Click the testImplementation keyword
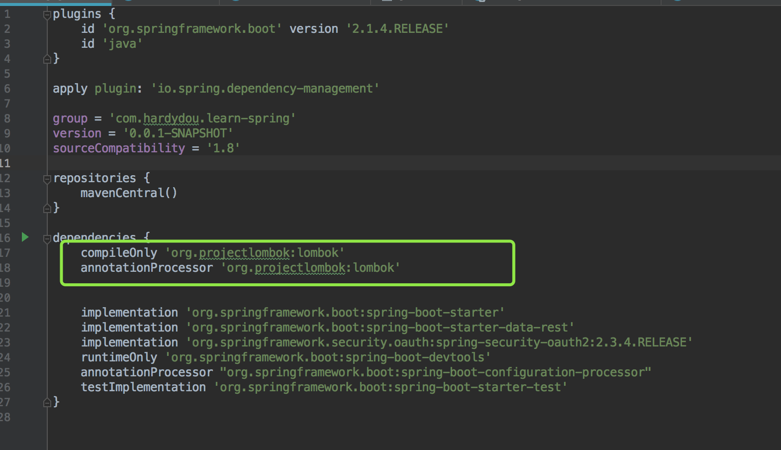Viewport: 781px width, 450px height. (x=143, y=387)
